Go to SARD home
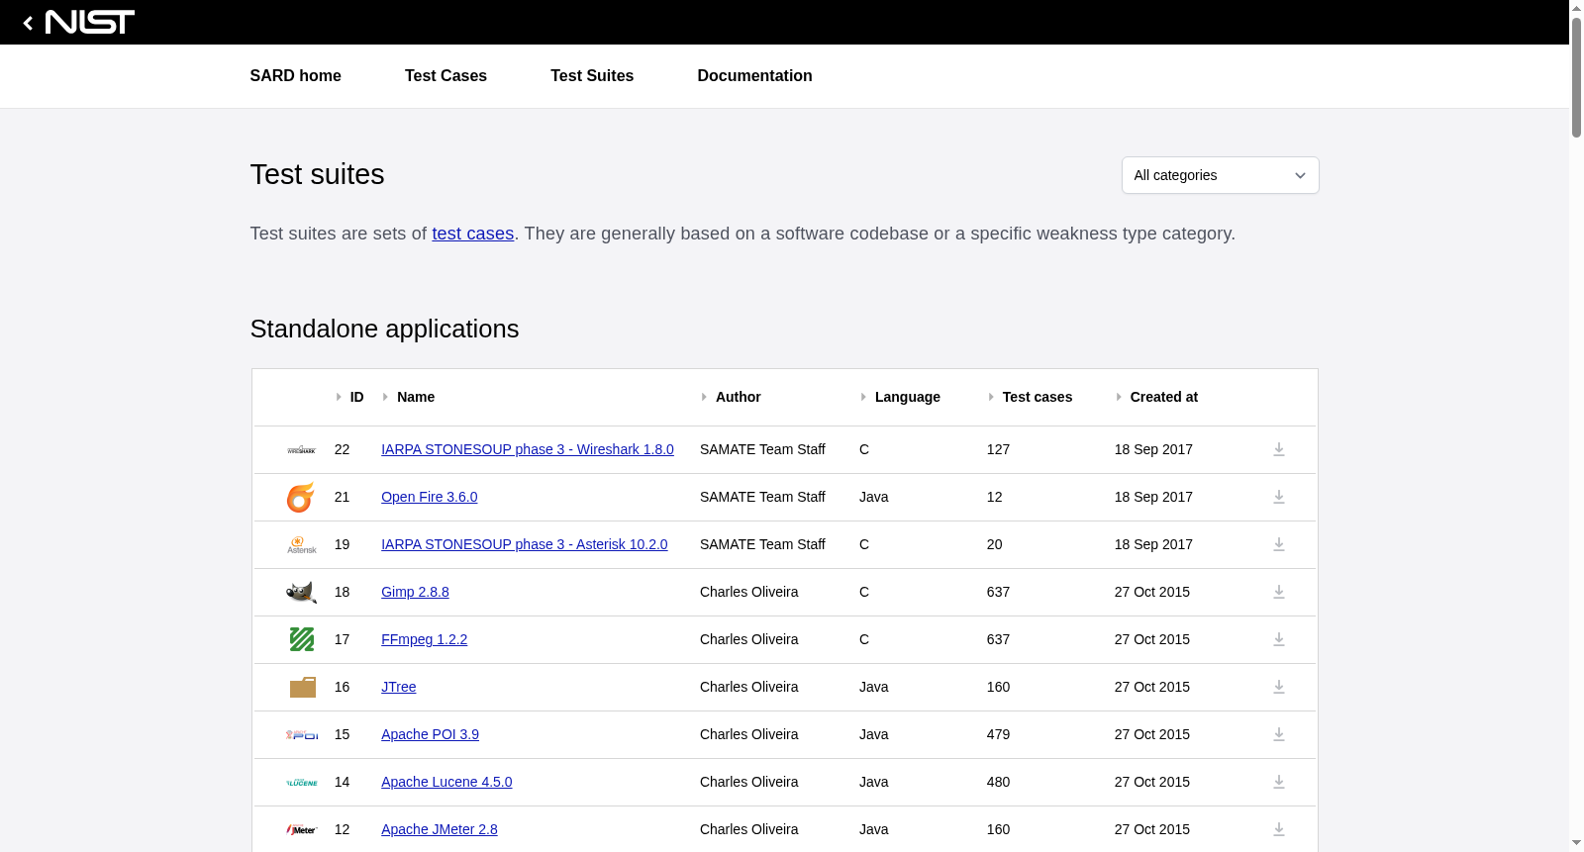1584x852 pixels. [295, 76]
